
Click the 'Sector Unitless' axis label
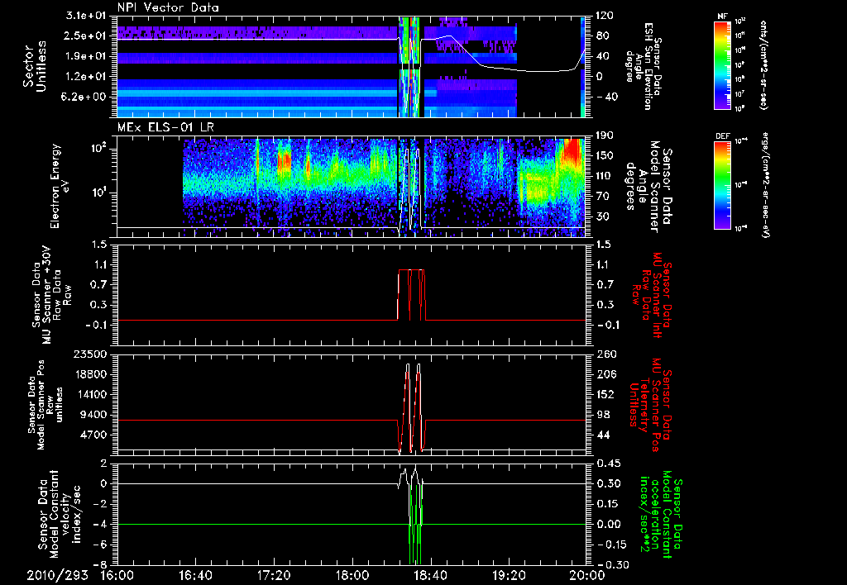click(x=35, y=68)
